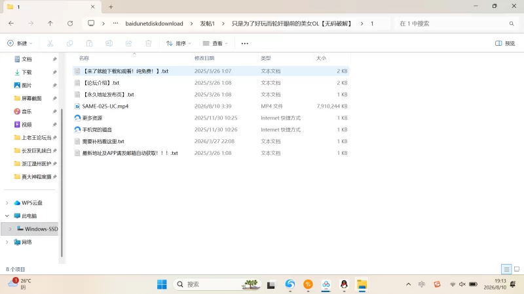Click the Rename icon in the toolbar
The height and width of the screenshot is (294, 524).
(109, 43)
